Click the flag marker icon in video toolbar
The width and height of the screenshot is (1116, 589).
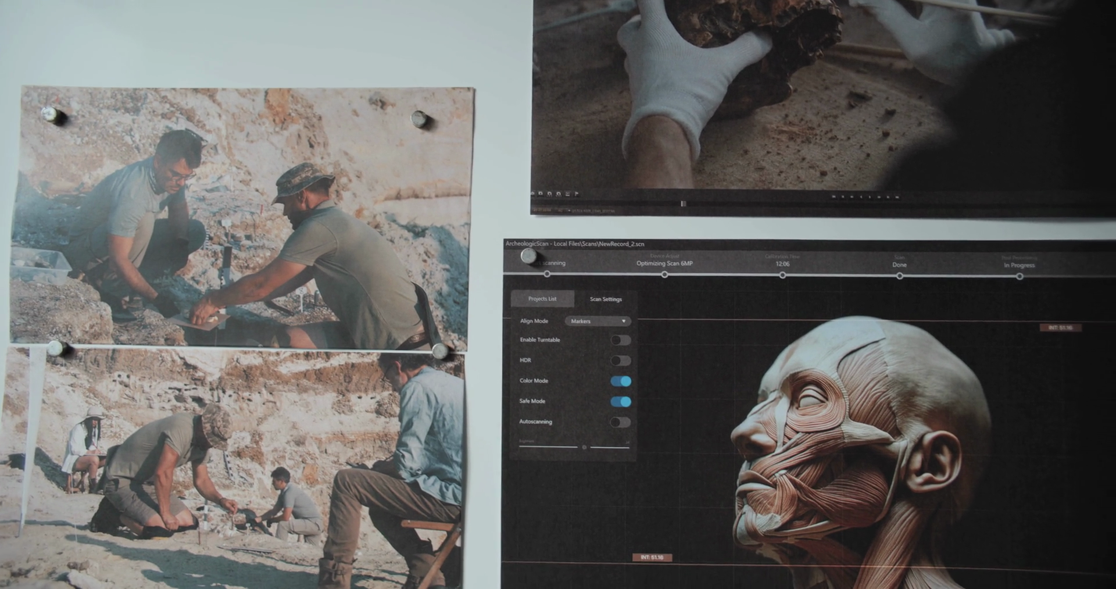pyautogui.click(x=576, y=194)
